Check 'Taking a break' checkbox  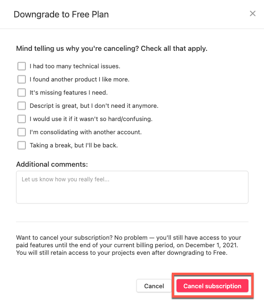point(22,146)
